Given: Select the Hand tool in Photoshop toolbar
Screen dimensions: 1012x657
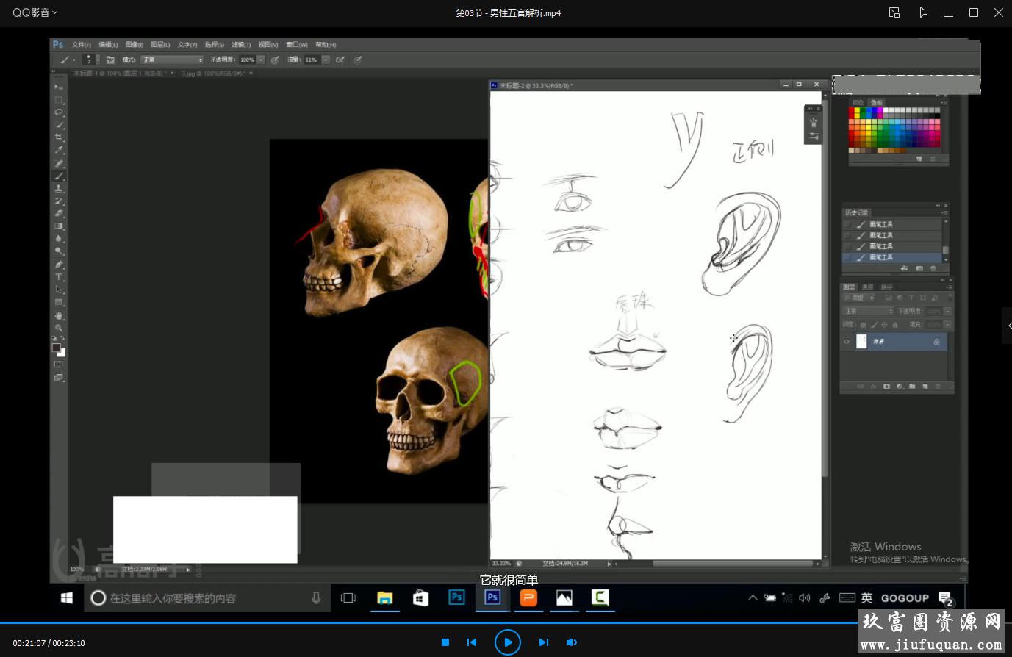Looking at the screenshot, I should click(59, 315).
